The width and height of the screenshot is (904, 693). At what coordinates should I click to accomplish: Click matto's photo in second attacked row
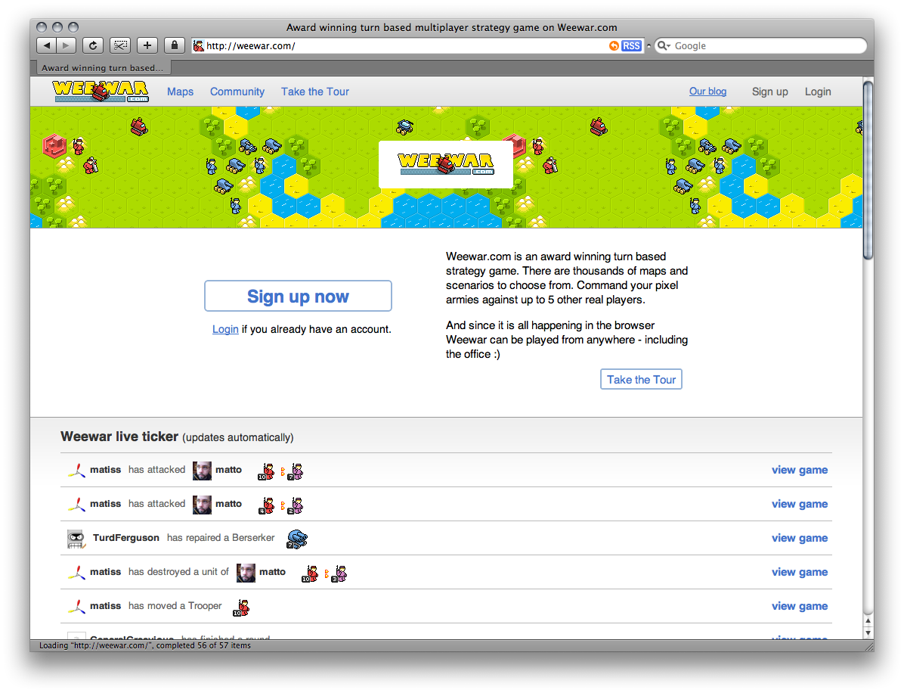tap(202, 505)
